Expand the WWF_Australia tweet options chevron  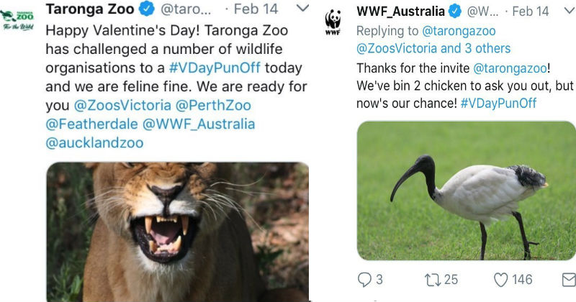point(567,11)
